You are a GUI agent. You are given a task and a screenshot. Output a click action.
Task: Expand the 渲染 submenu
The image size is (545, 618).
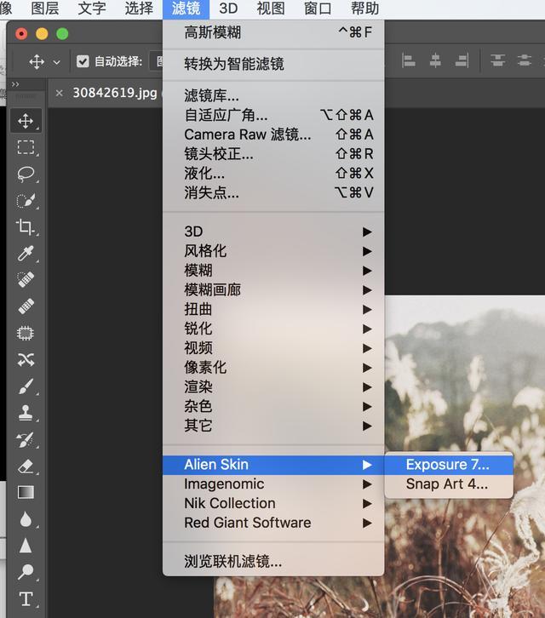tap(273, 386)
